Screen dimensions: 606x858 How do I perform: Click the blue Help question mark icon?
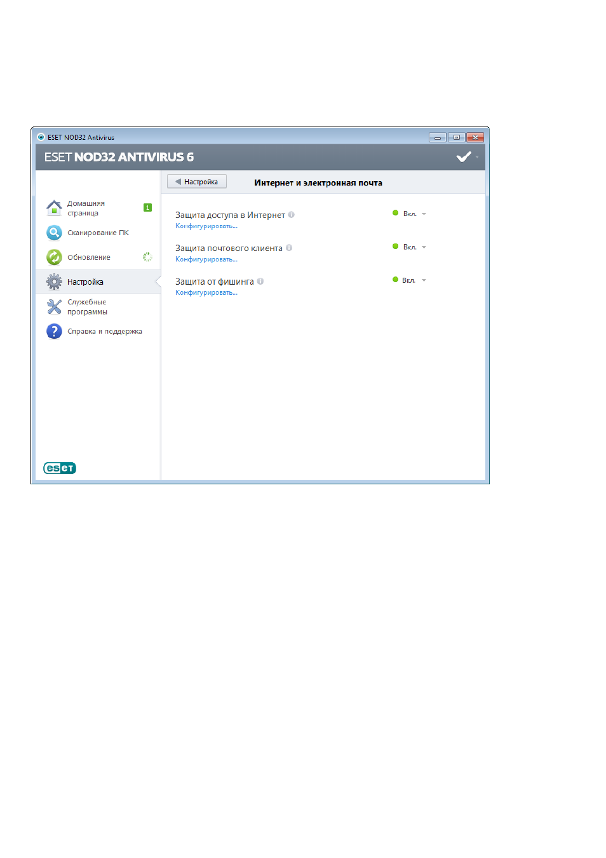[x=54, y=331]
